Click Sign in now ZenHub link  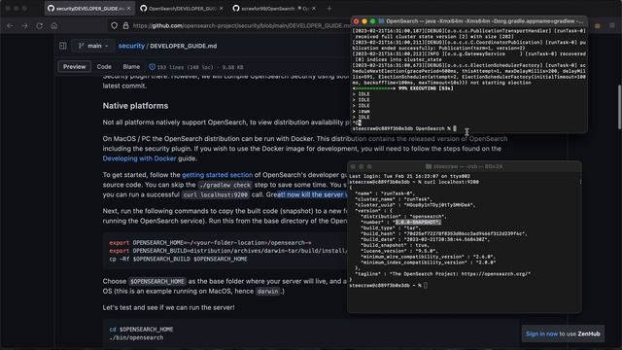tap(541, 333)
